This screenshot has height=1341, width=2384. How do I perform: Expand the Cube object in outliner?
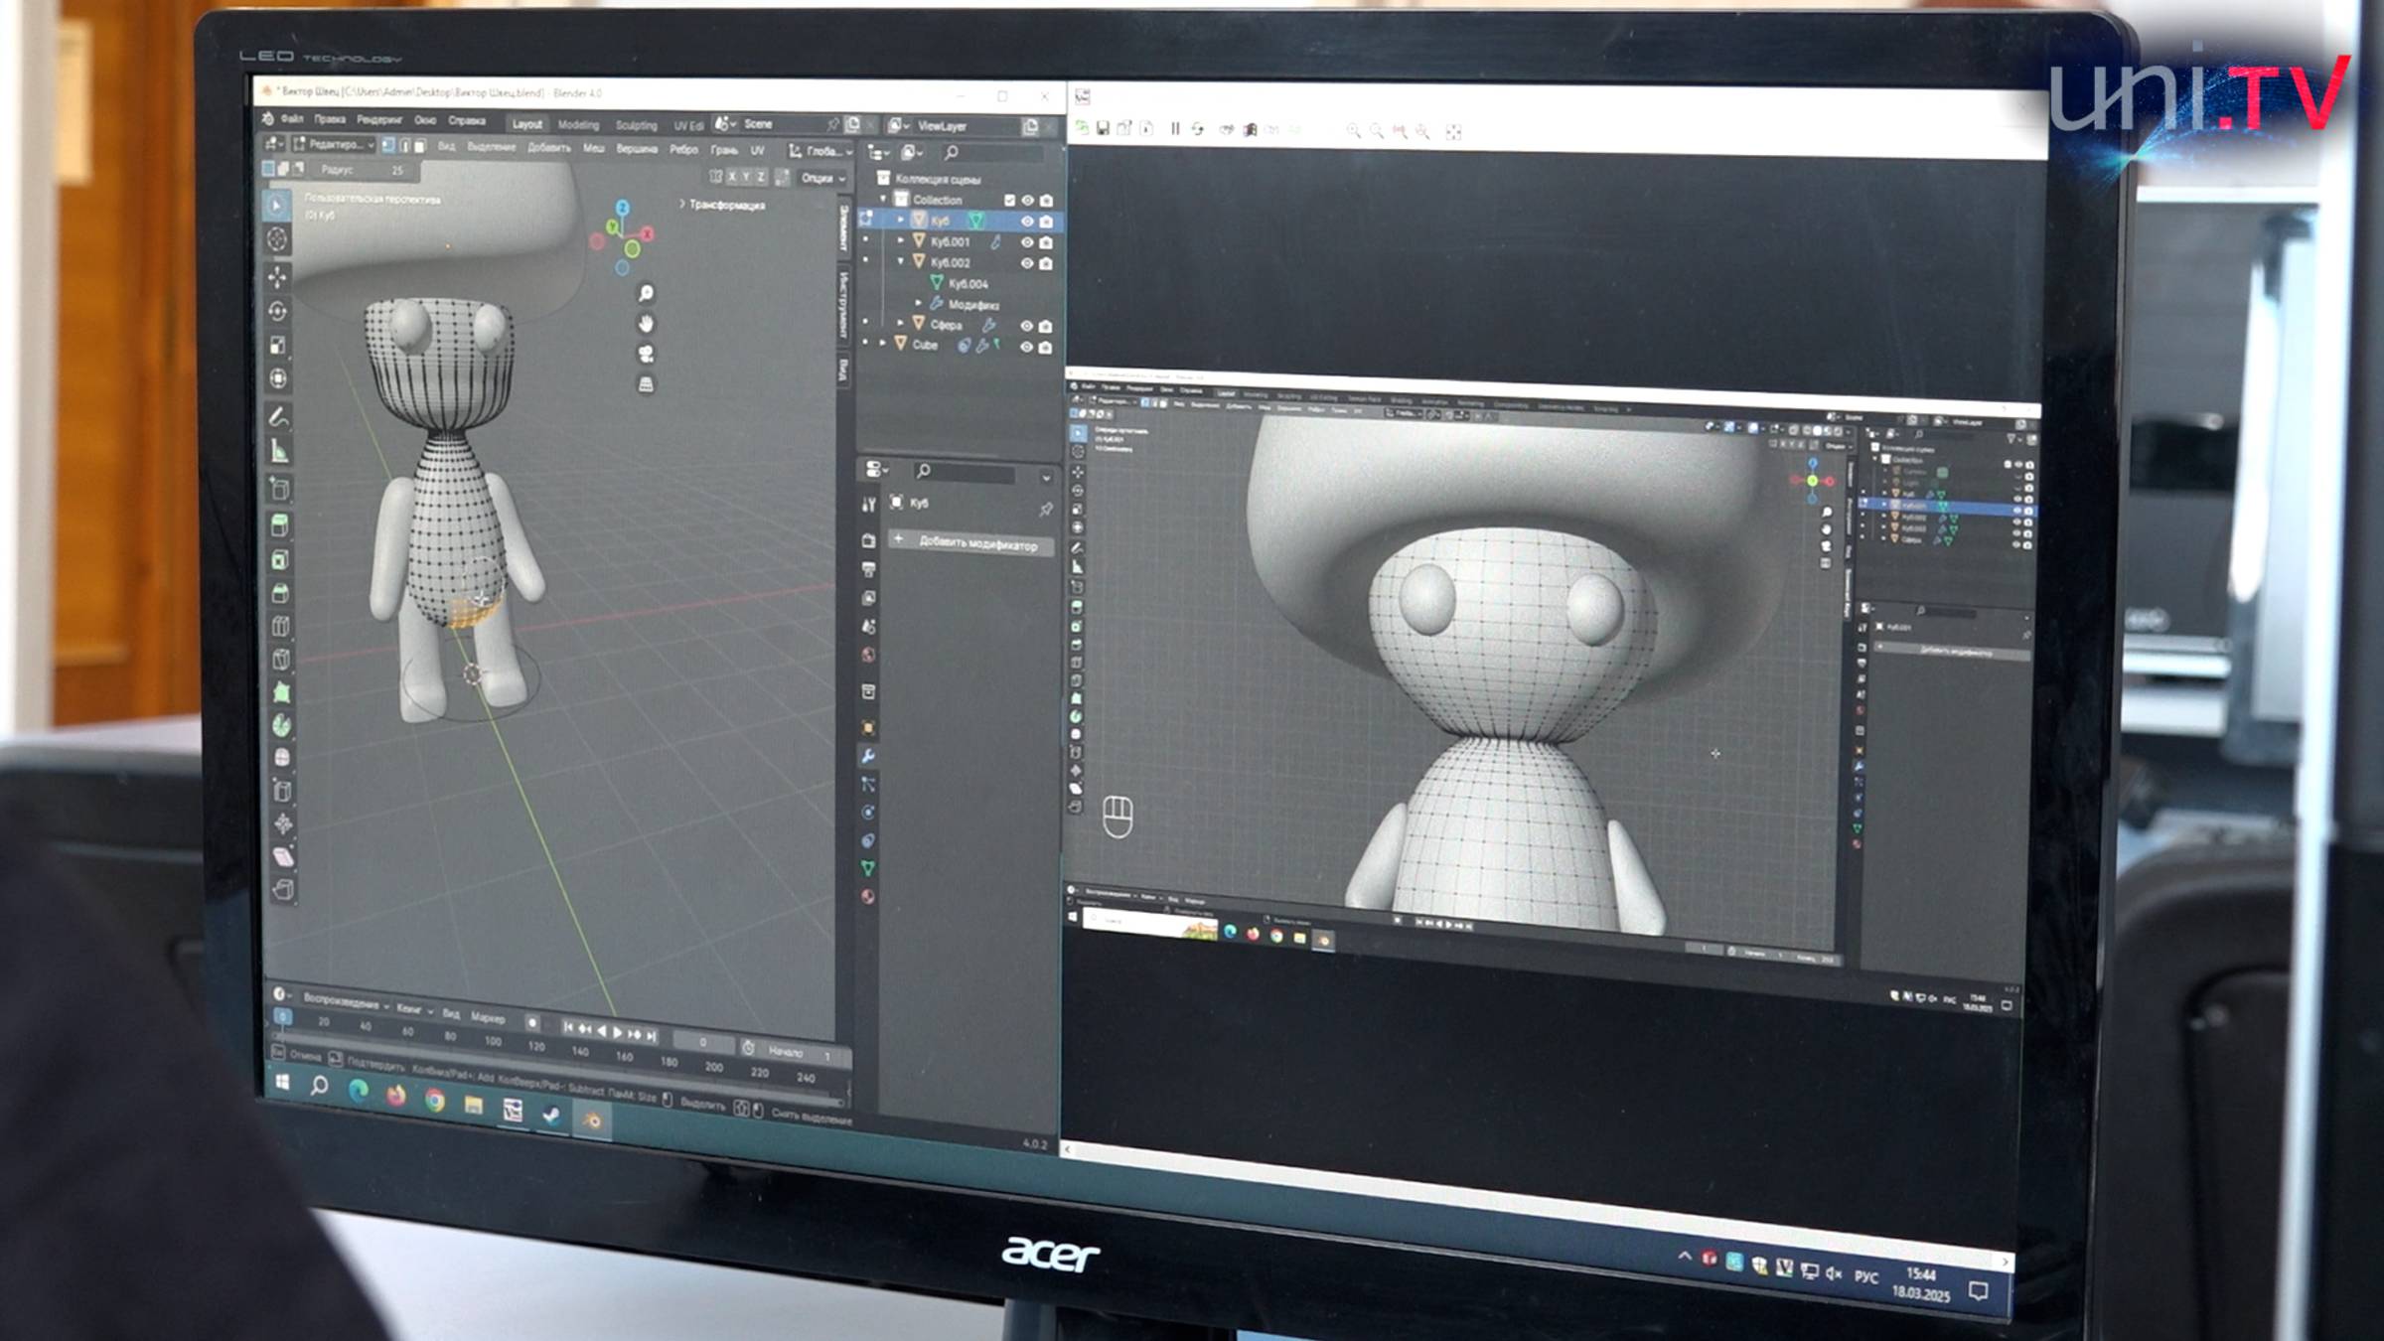883,344
